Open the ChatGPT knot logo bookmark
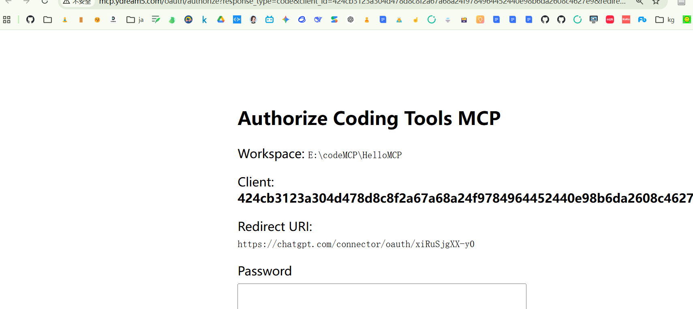The height and width of the screenshot is (309, 693). pyautogui.click(x=351, y=19)
